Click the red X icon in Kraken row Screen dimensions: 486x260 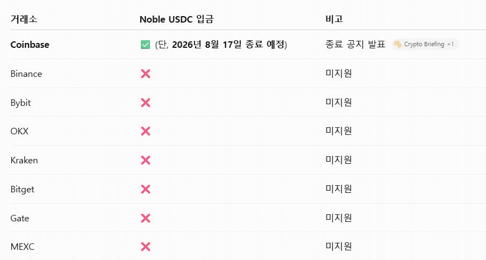pos(145,160)
